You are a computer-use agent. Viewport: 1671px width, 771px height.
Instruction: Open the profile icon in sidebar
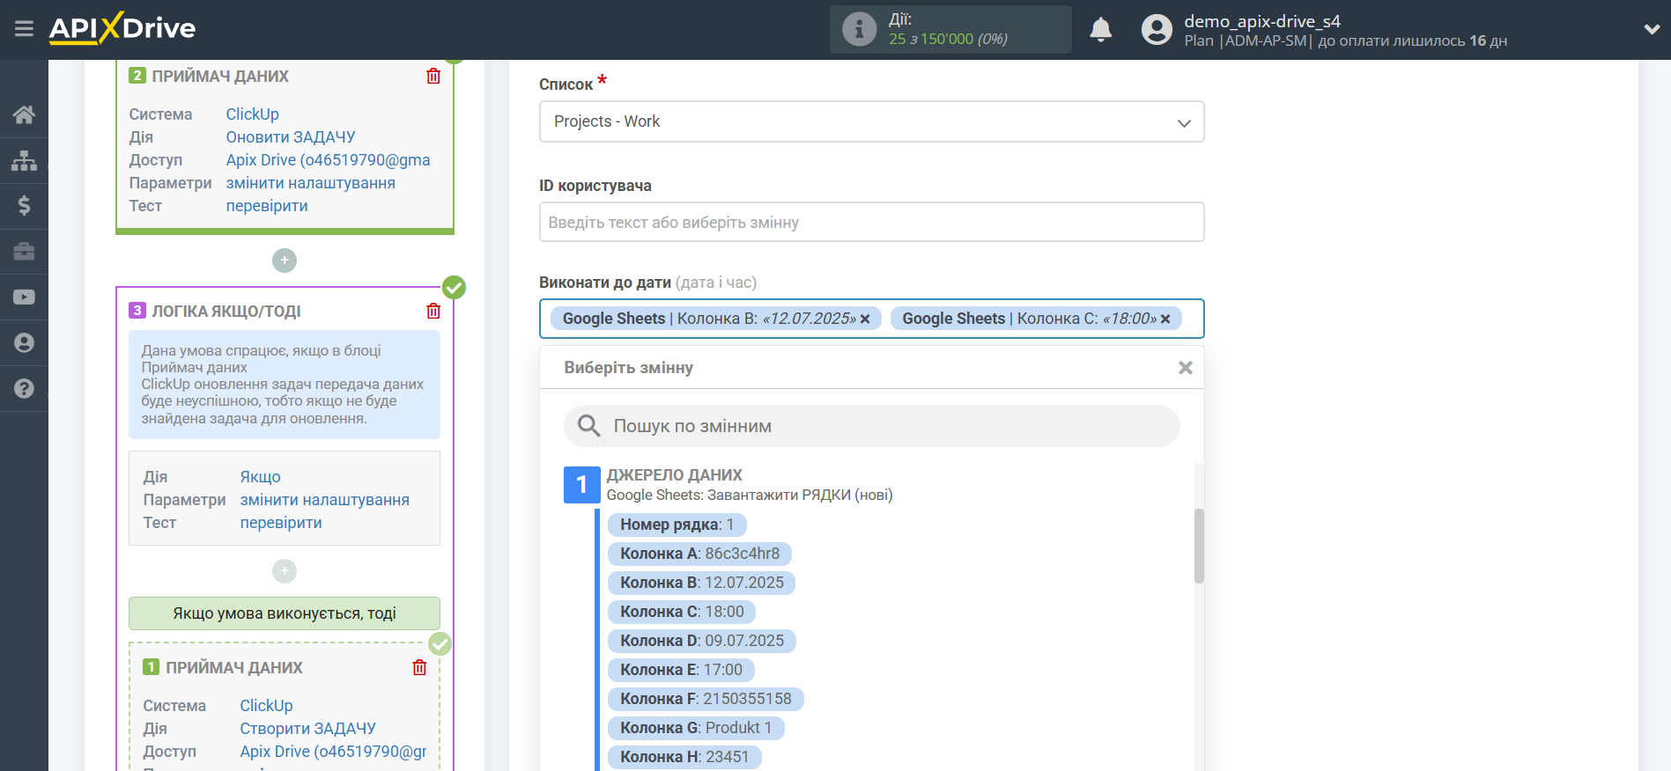pyautogui.click(x=24, y=343)
